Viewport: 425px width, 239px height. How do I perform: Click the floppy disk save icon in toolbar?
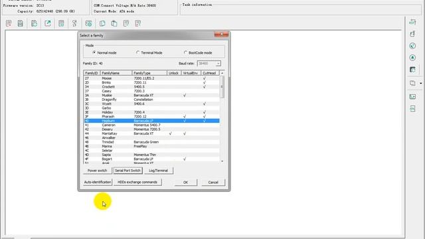[21, 23]
